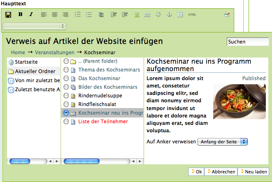272x182 pixels.
Task: Increase indent of text
Action: pyautogui.click(x=125, y=14)
